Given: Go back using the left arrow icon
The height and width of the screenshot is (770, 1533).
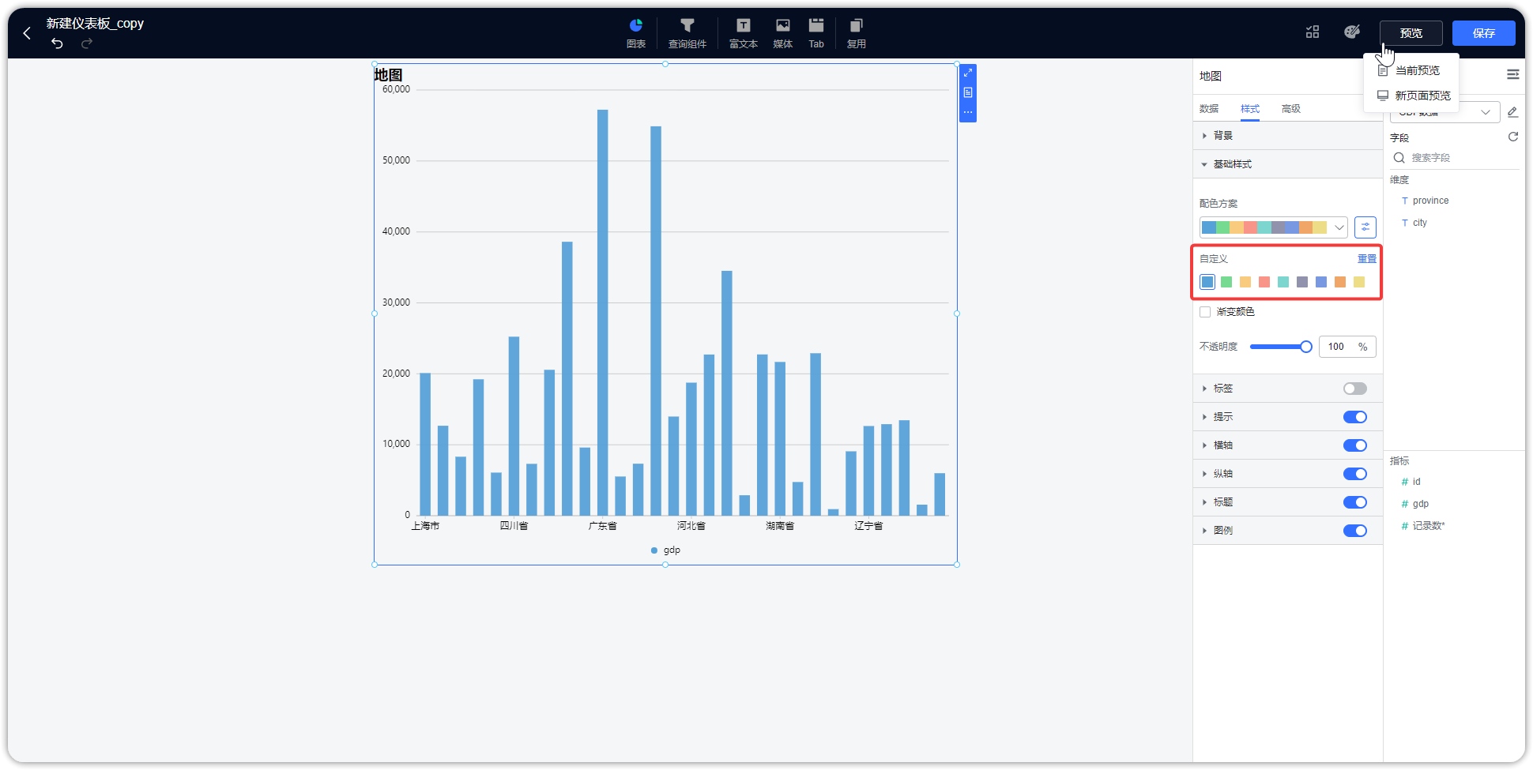Looking at the screenshot, I should tap(27, 33).
